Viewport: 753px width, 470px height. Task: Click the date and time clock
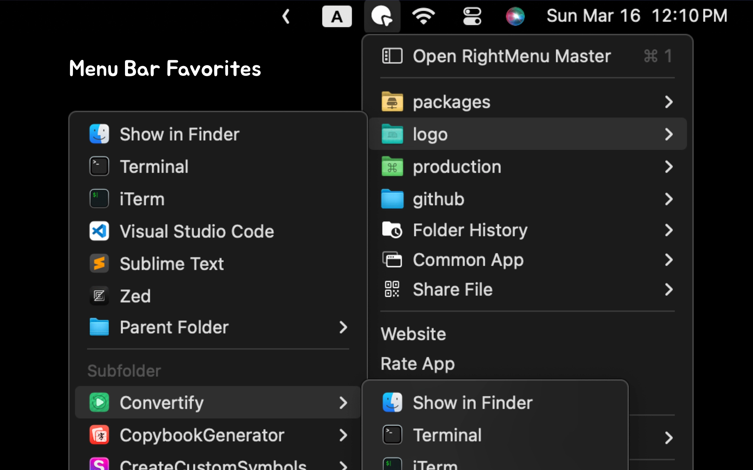click(637, 16)
